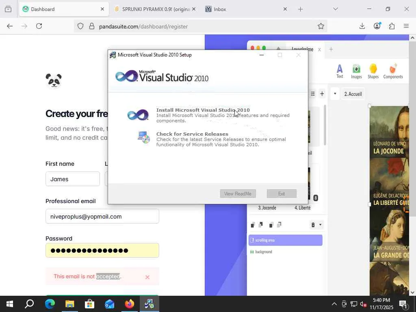The height and width of the screenshot is (312, 416).
Task: Open File Explorer from taskbar
Action: click(x=70, y=304)
